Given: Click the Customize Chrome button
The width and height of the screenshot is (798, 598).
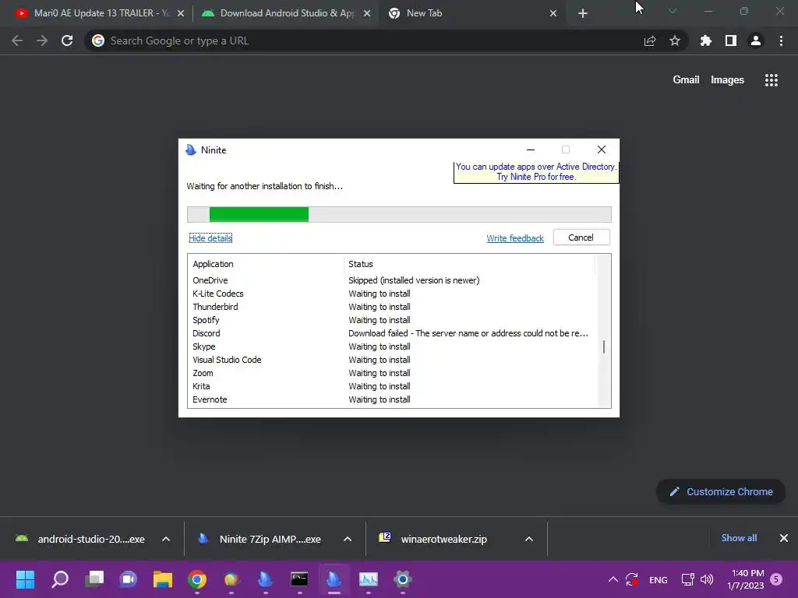Looking at the screenshot, I should tap(721, 492).
